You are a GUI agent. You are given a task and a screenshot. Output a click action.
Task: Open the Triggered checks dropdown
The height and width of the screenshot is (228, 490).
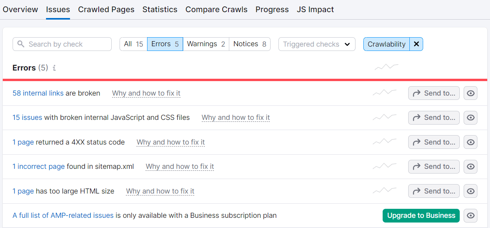[x=317, y=44]
